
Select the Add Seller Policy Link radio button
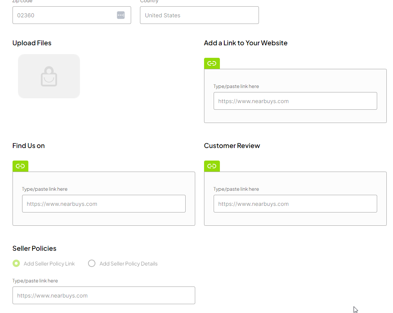click(x=16, y=263)
